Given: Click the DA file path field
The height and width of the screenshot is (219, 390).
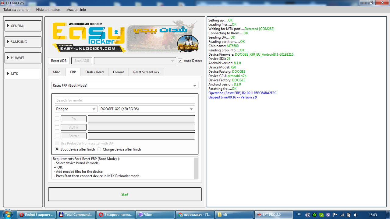Looking at the screenshot, I should pos(141,119).
